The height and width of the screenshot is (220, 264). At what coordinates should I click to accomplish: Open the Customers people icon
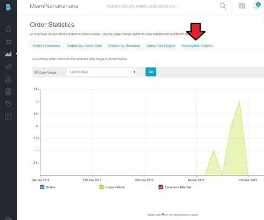coord(8,79)
